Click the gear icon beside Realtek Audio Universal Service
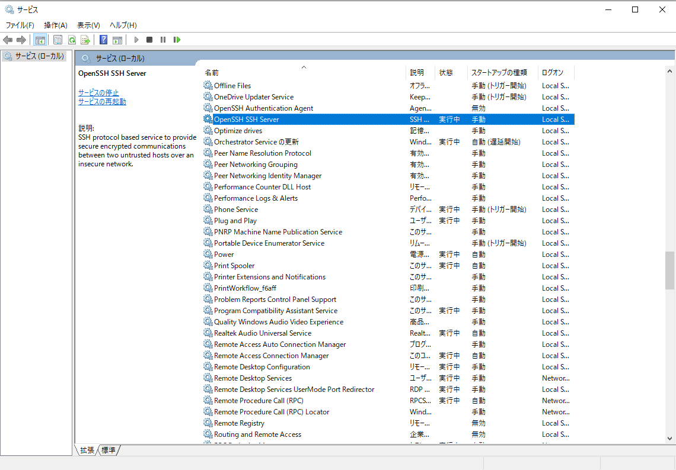This screenshot has height=470, width=676. 208,333
